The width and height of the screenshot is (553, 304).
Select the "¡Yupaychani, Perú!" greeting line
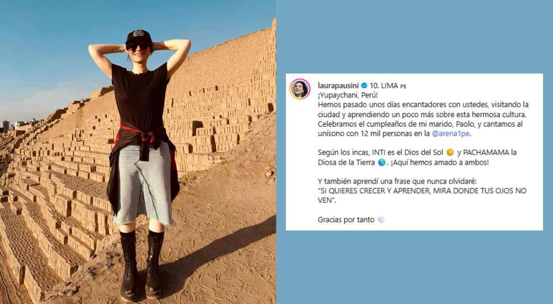pos(348,95)
